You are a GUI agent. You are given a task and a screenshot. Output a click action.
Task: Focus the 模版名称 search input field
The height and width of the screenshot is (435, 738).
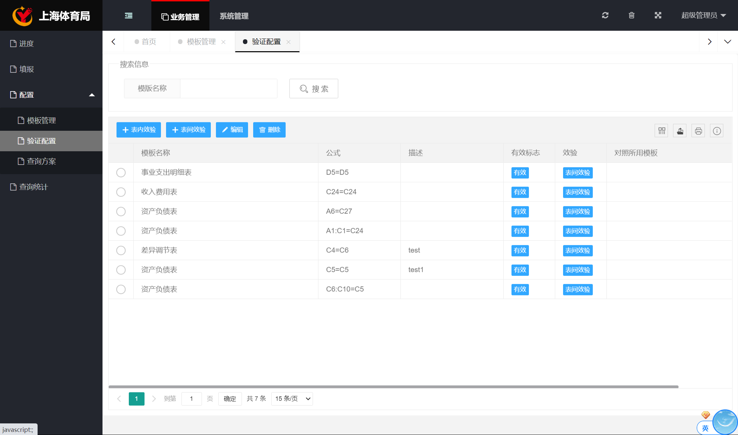[x=229, y=88]
